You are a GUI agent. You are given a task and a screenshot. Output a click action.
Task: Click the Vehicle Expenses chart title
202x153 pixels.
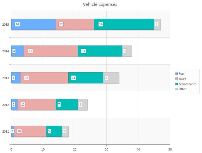click(x=100, y=4)
